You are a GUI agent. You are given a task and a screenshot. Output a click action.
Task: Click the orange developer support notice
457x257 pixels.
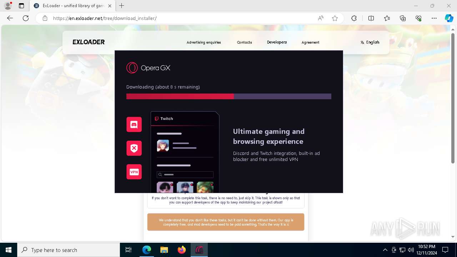coord(226,222)
